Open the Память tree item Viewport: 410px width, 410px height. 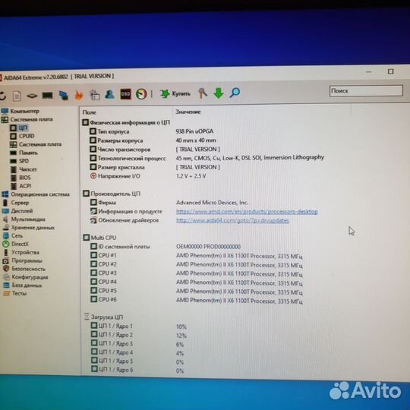[24, 153]
